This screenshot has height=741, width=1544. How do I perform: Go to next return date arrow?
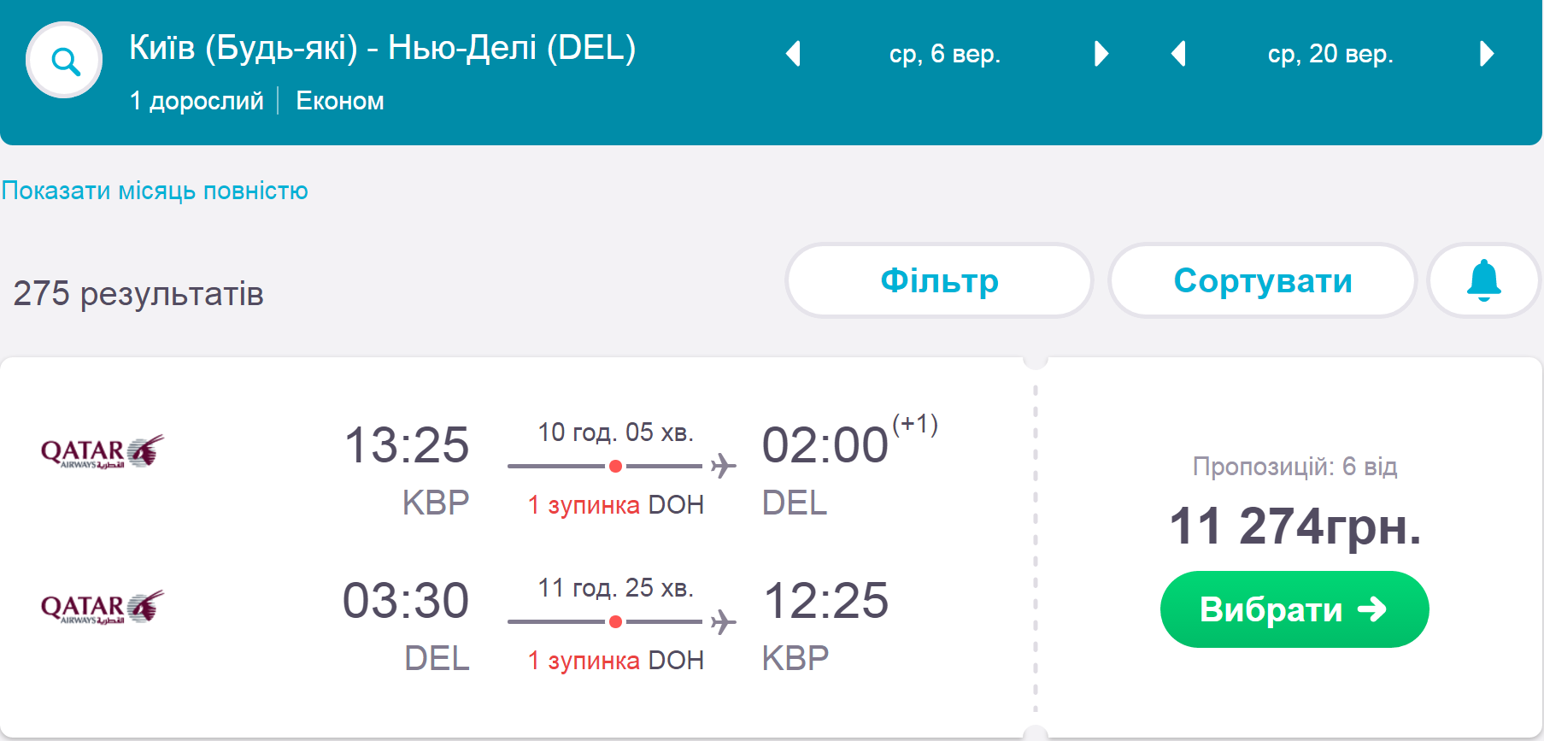(1487, 54)
